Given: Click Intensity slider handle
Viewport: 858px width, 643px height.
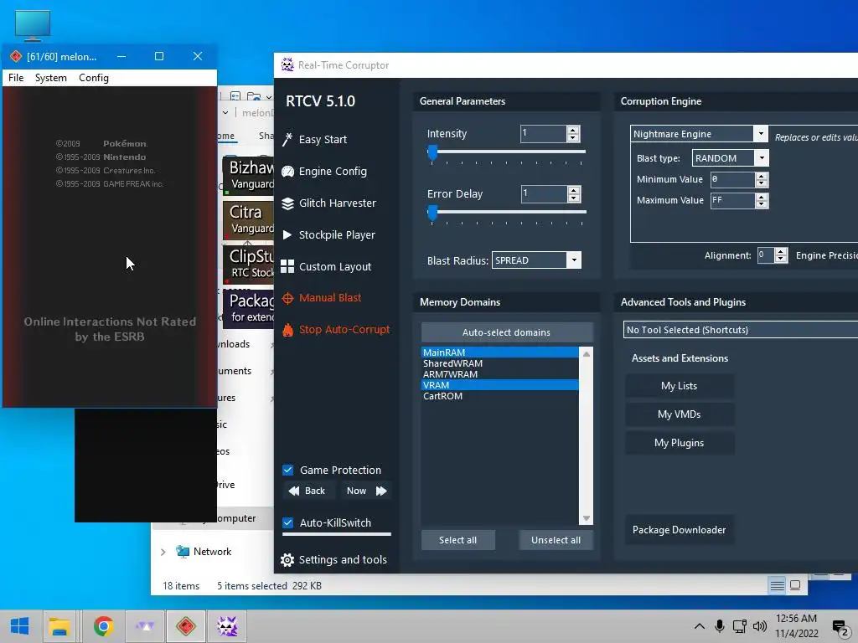Looking at the screenshot, I should point(432,152).
